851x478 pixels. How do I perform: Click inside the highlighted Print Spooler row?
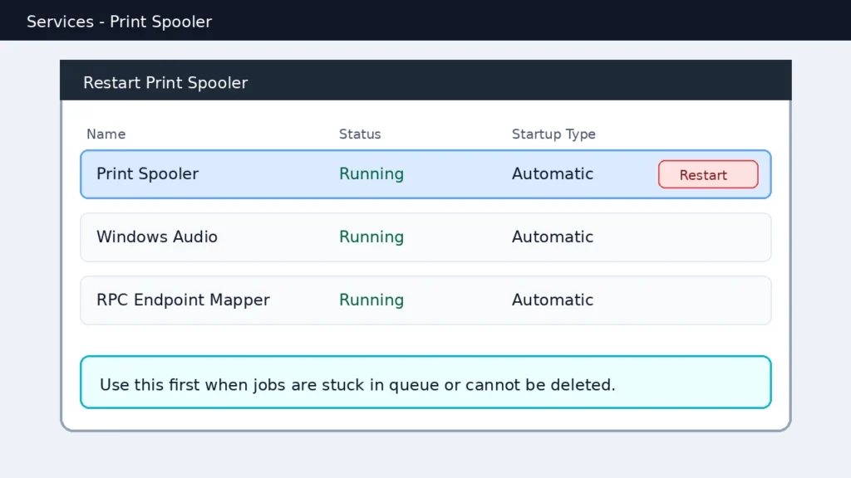pyautogui.click(x=249, y=174)
